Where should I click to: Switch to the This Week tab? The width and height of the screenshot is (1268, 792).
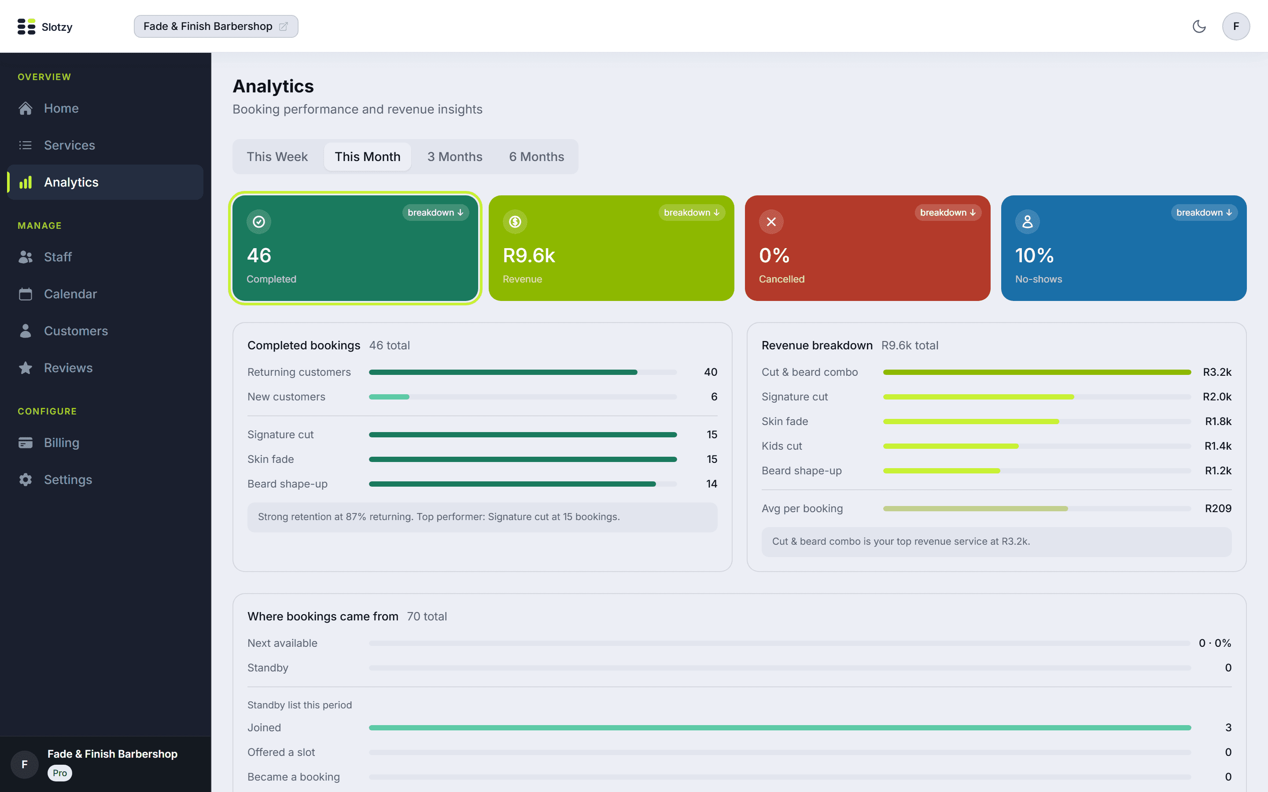pos(277,157)
